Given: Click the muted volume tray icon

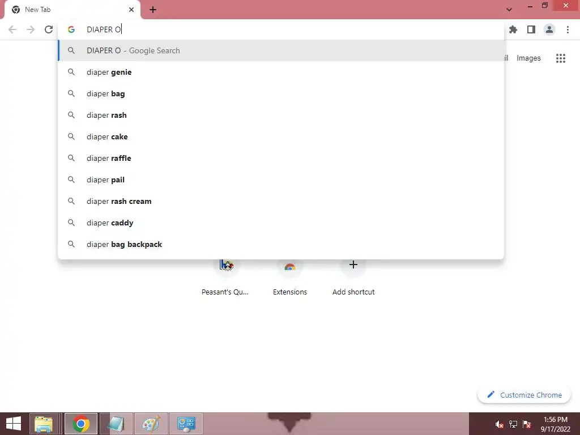Looking at the screenshot, I should [500, 424].
